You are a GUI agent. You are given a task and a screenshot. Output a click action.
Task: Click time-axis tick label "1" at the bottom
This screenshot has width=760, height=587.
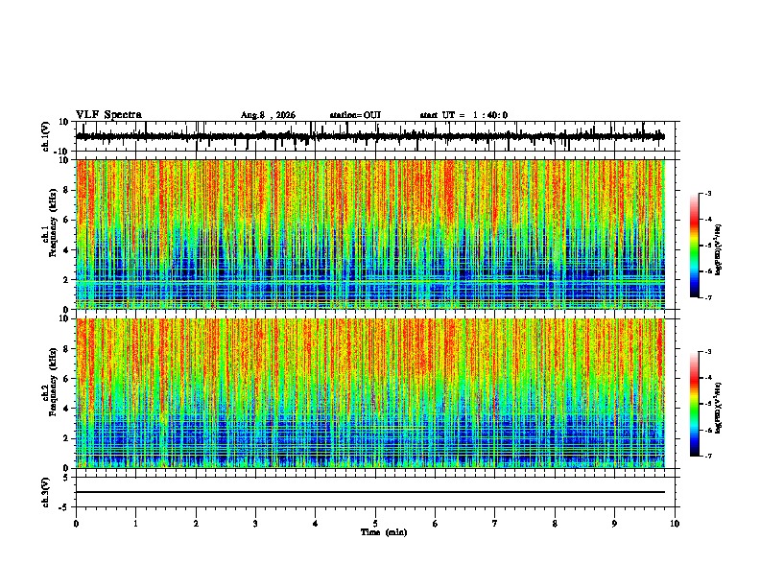[135, 524]
